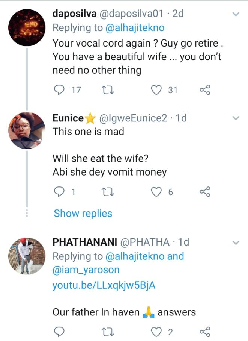Open options chevron on daposilva's tweet
Image resolution: width=248 pixels, height=341 pixels.
point(236,14)
